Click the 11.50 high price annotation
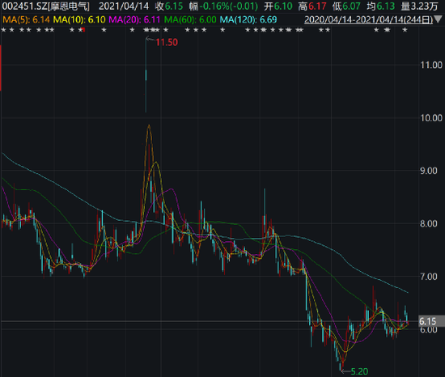The height and width of the screenshot is (377, 445). pos(167,43)
